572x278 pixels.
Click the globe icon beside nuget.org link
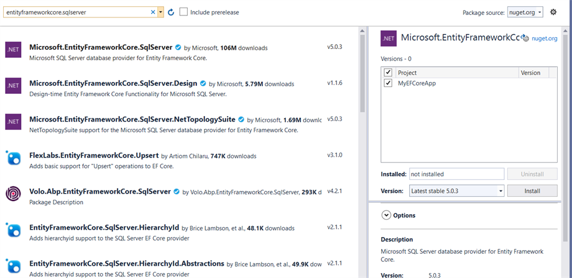click(x=525, y=38)
